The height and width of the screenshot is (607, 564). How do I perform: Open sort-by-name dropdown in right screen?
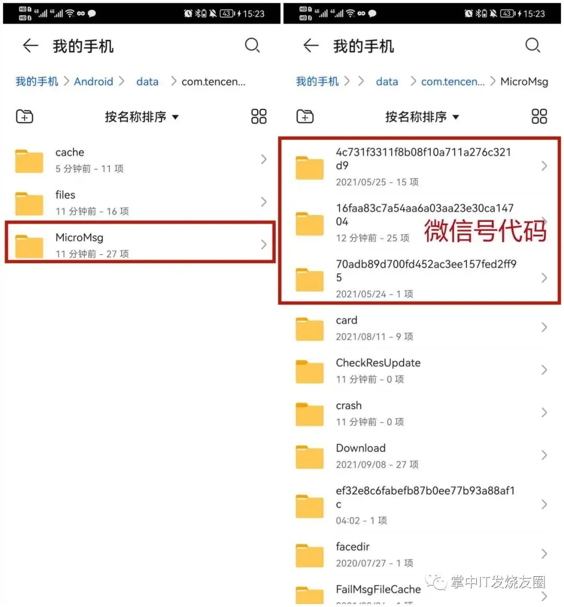pos(422,116)
